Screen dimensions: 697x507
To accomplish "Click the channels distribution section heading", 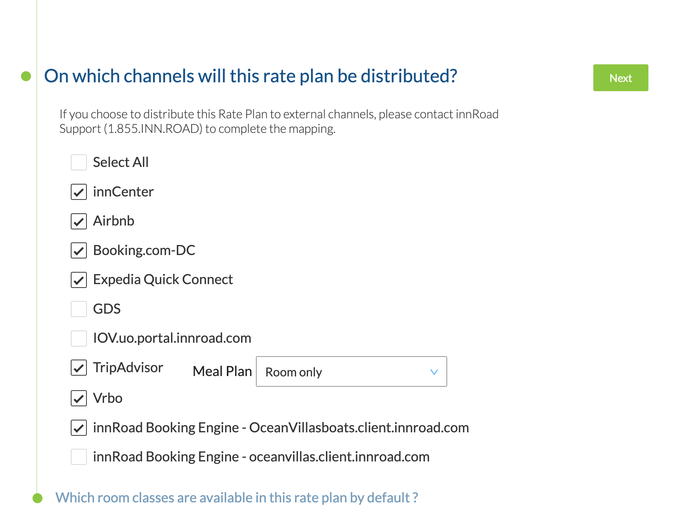I will pos(251,76).
